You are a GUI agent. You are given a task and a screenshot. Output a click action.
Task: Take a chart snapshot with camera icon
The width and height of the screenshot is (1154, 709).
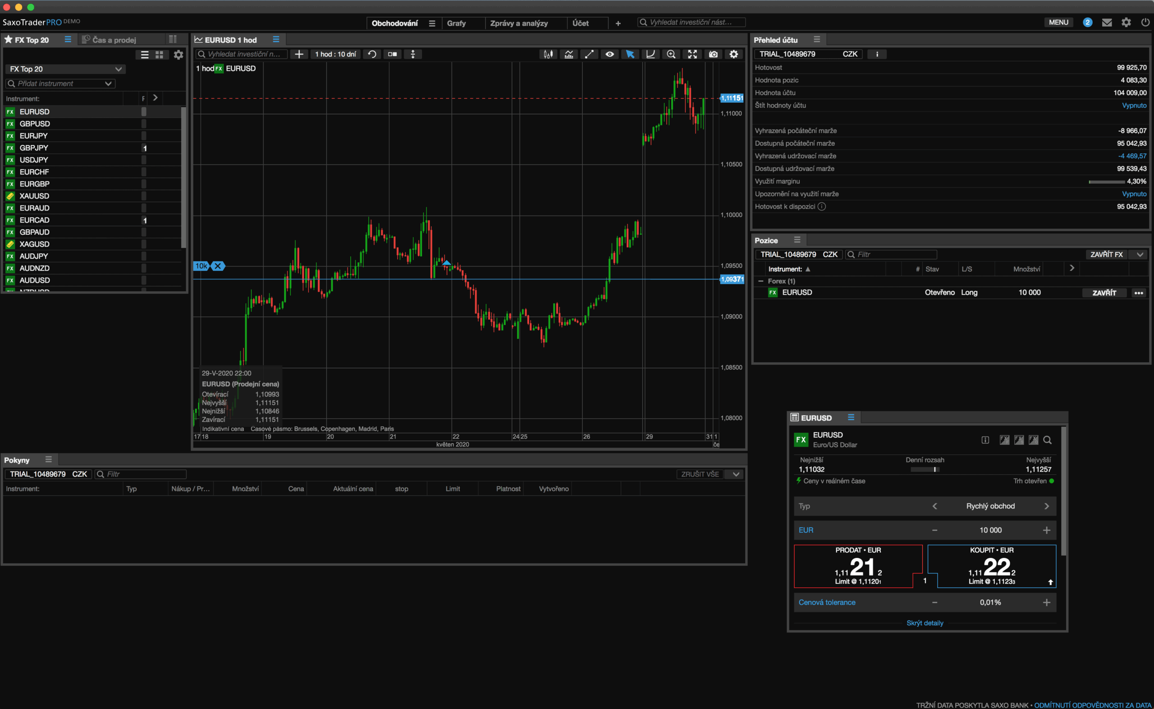coord(713,55)
